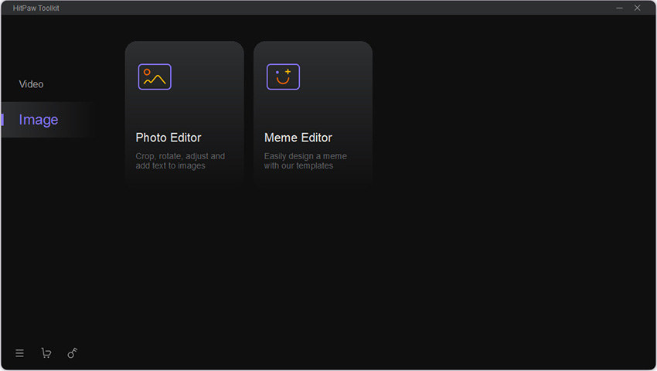Launch Meme Editor by its title
This screenshot has width=657, height=371.
(298, 138)
